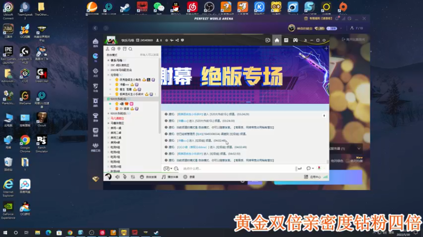Open the 麻将三桌 channel
The image size is (423, 237).
tap(116, 137)
